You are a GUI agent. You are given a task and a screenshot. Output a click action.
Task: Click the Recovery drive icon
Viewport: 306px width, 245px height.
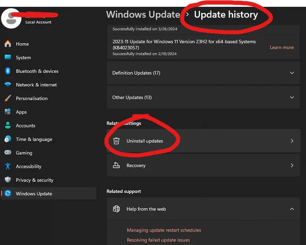(x=116, y=165)
